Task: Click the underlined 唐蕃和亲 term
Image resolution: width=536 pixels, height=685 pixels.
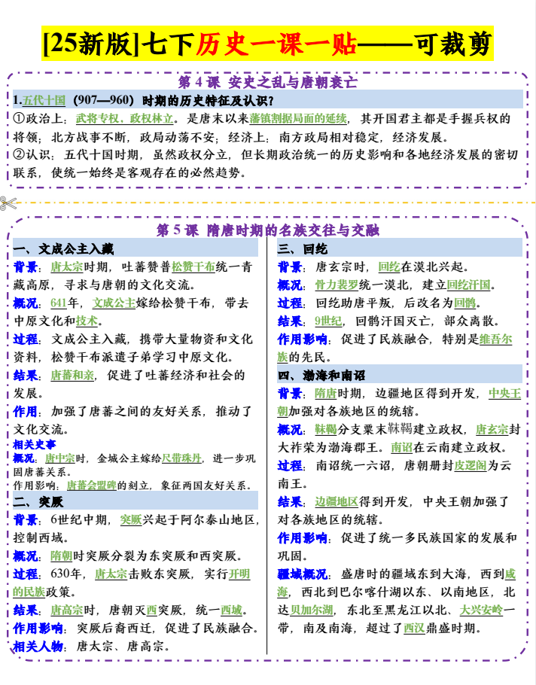Action: click(73, 375)
